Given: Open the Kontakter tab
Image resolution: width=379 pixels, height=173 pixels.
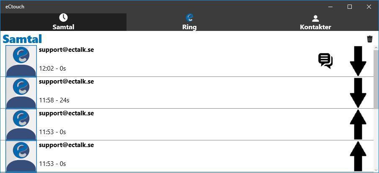Looking at the screenshot, I should tap(315, 22).
